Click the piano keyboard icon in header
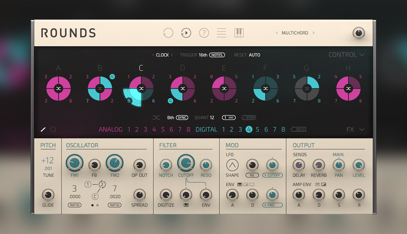This screenshot has height=234, width=407. (239, 33)
